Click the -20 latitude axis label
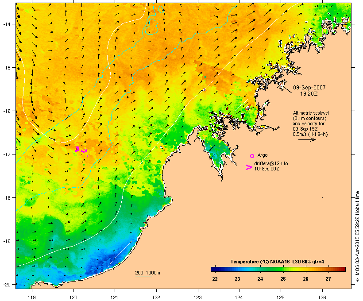 pos(6,284)
